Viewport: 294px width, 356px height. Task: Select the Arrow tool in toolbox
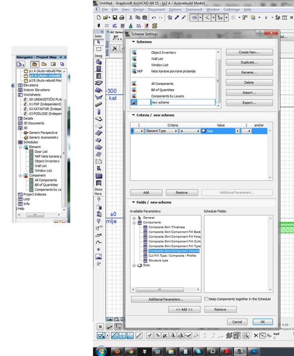(x=98, y=42)
